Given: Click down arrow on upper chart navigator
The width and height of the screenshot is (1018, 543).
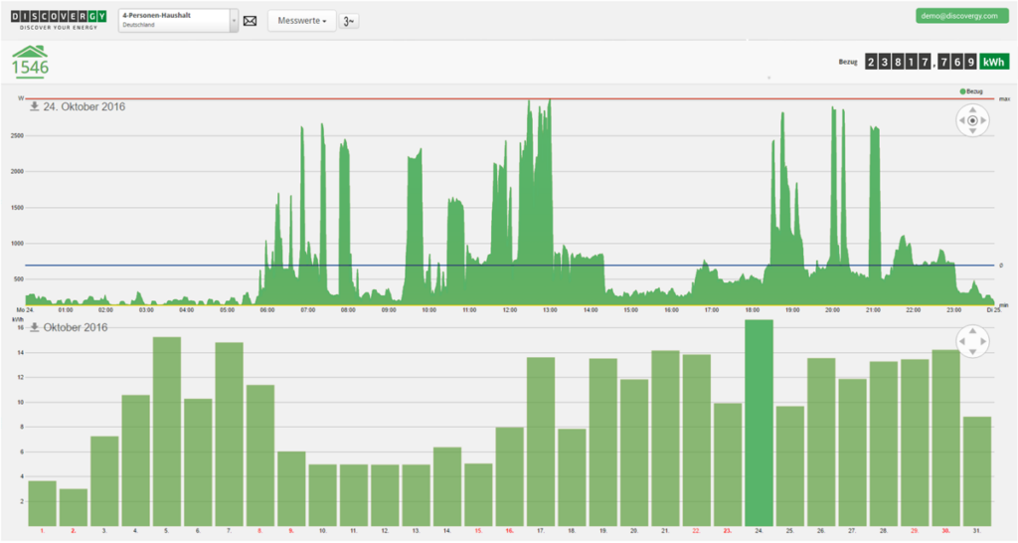Looking at the screenshot, I should point(972,133).
